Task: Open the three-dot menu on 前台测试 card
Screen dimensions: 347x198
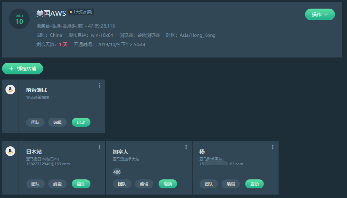Action: coord(99,85)
